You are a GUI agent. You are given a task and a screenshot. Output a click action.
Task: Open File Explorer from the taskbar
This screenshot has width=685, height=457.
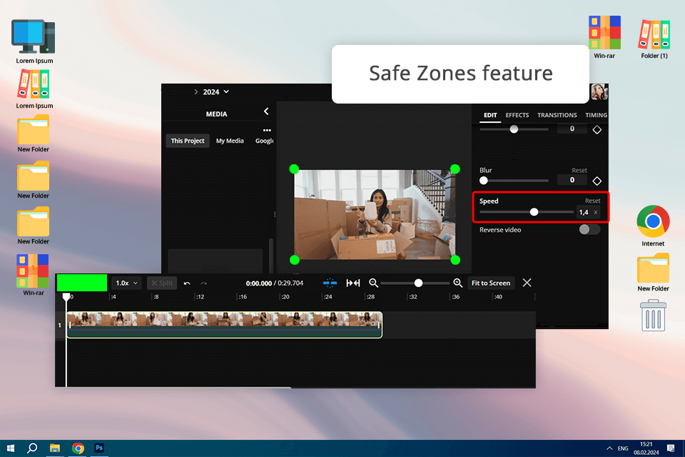[x=55, y=448]
